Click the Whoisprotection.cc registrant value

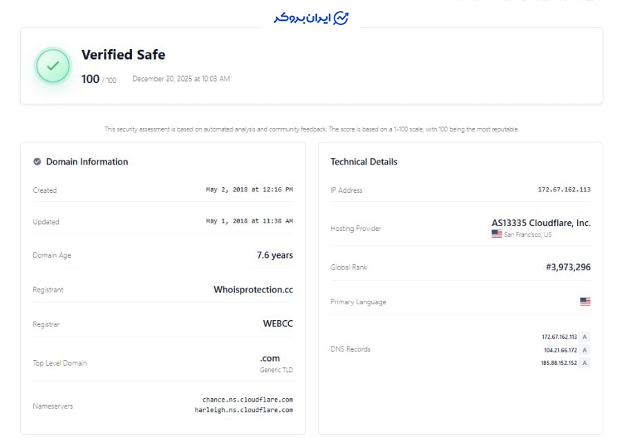(253, 290)
